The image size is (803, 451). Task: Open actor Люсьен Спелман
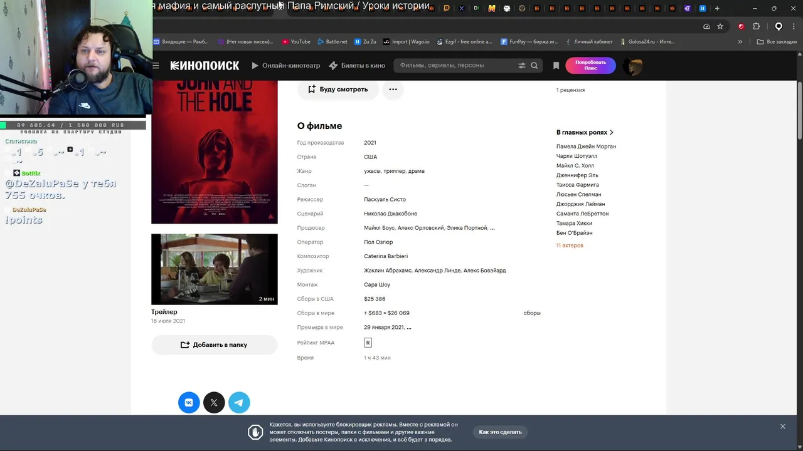click(578, 195)
